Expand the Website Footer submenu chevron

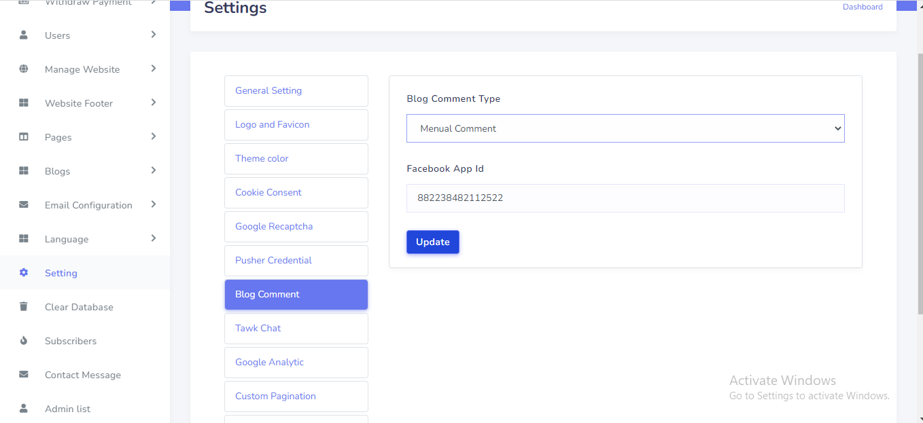click(154, 103)
